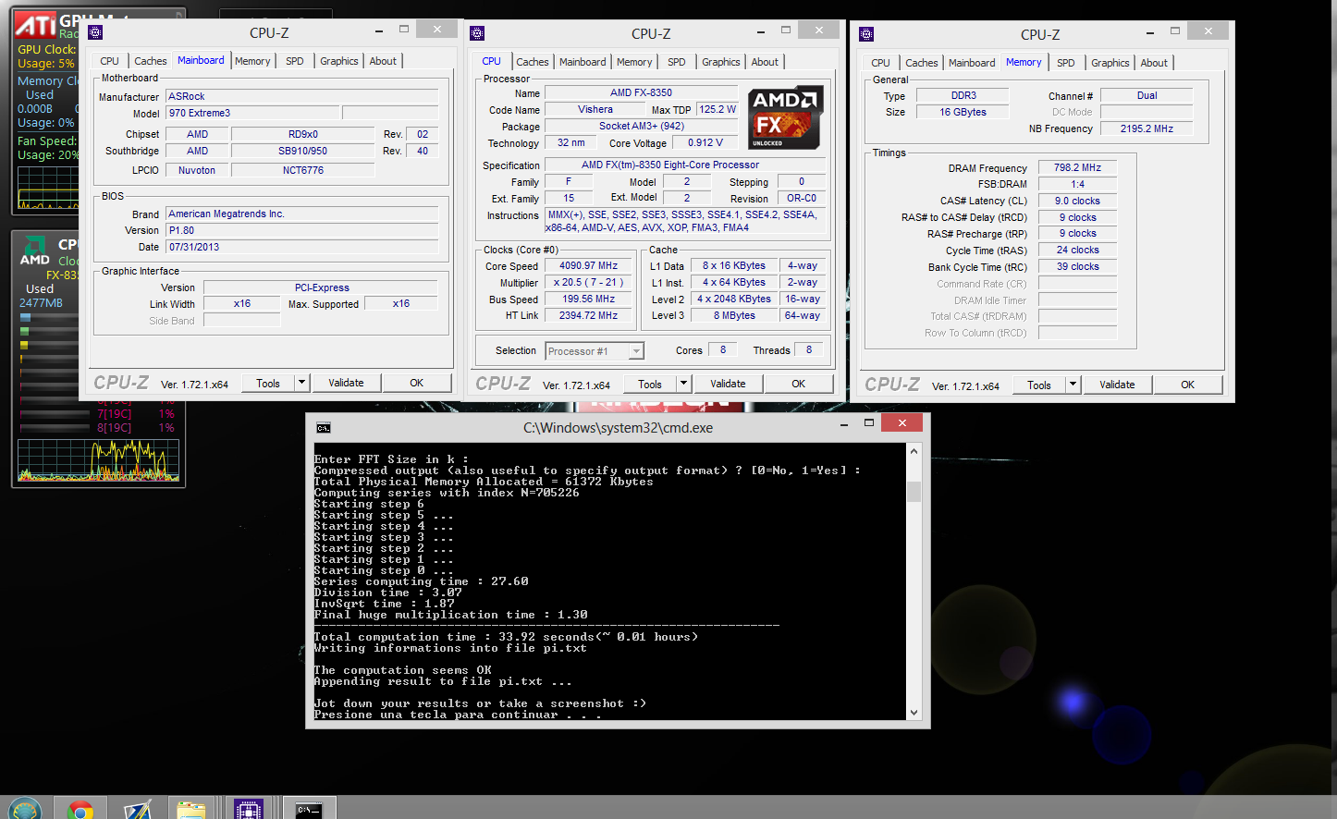Click the CPU usage graph in the CPU gadget
The image size is (1337, 819).
[99, 460]
